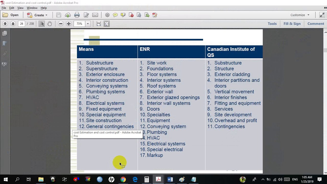
Task: Open the Comment pane
Action: [316, 24]
